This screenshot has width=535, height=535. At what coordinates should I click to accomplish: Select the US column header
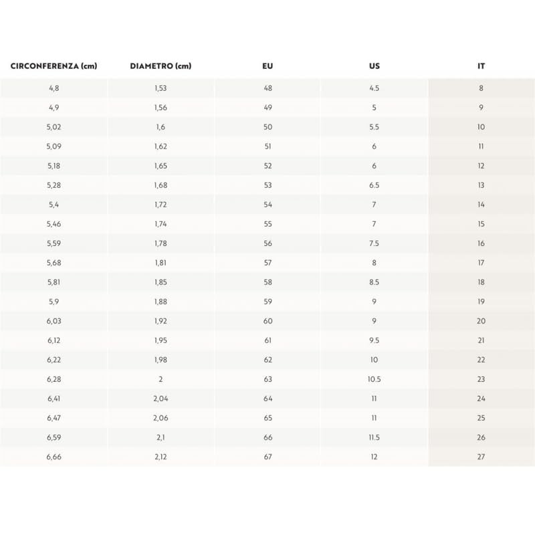pos(374,66)
